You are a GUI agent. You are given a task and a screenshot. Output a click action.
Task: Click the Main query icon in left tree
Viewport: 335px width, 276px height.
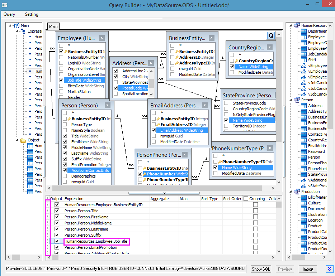[x=16, y=25]
